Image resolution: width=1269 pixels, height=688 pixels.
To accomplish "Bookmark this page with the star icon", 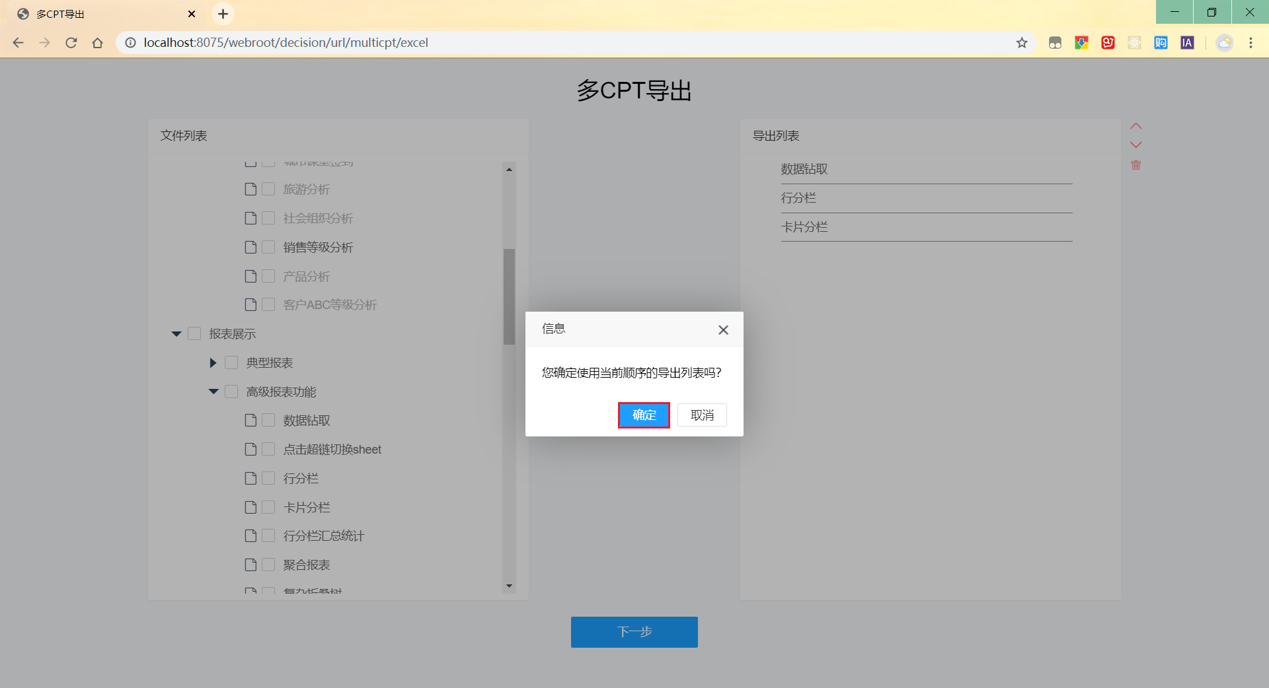I will (x=1022, y=43).
